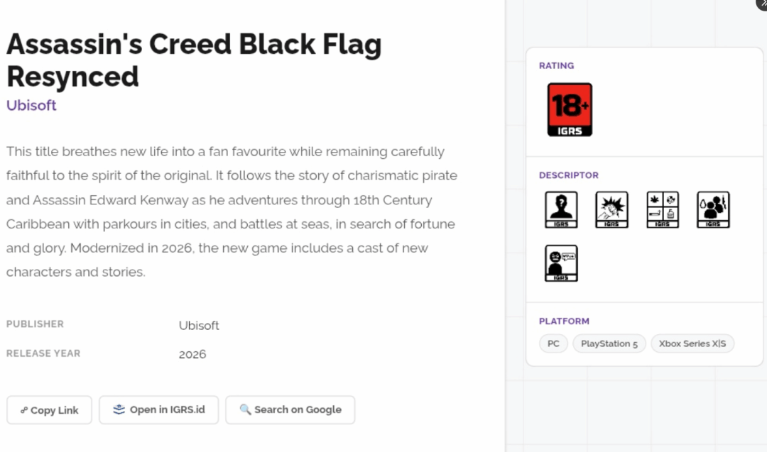Image resolution: width=767 pixels, height=452 pixels.
Task: Click the Descriptor section heading
Action: click(x=568, y=175)
